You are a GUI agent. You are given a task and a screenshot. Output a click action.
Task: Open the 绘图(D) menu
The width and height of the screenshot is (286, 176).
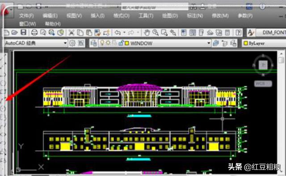coord(170,16)
